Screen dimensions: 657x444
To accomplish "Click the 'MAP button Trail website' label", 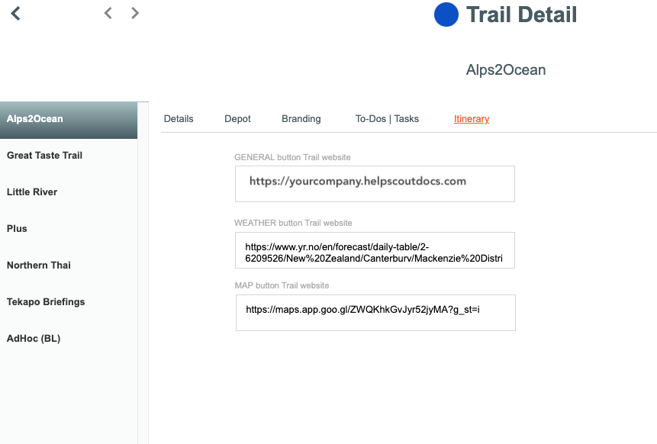I will tap(282, 285).
